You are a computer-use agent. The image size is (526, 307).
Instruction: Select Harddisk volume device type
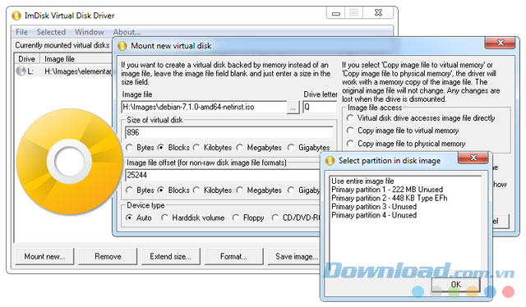click(x=193, y=218)
